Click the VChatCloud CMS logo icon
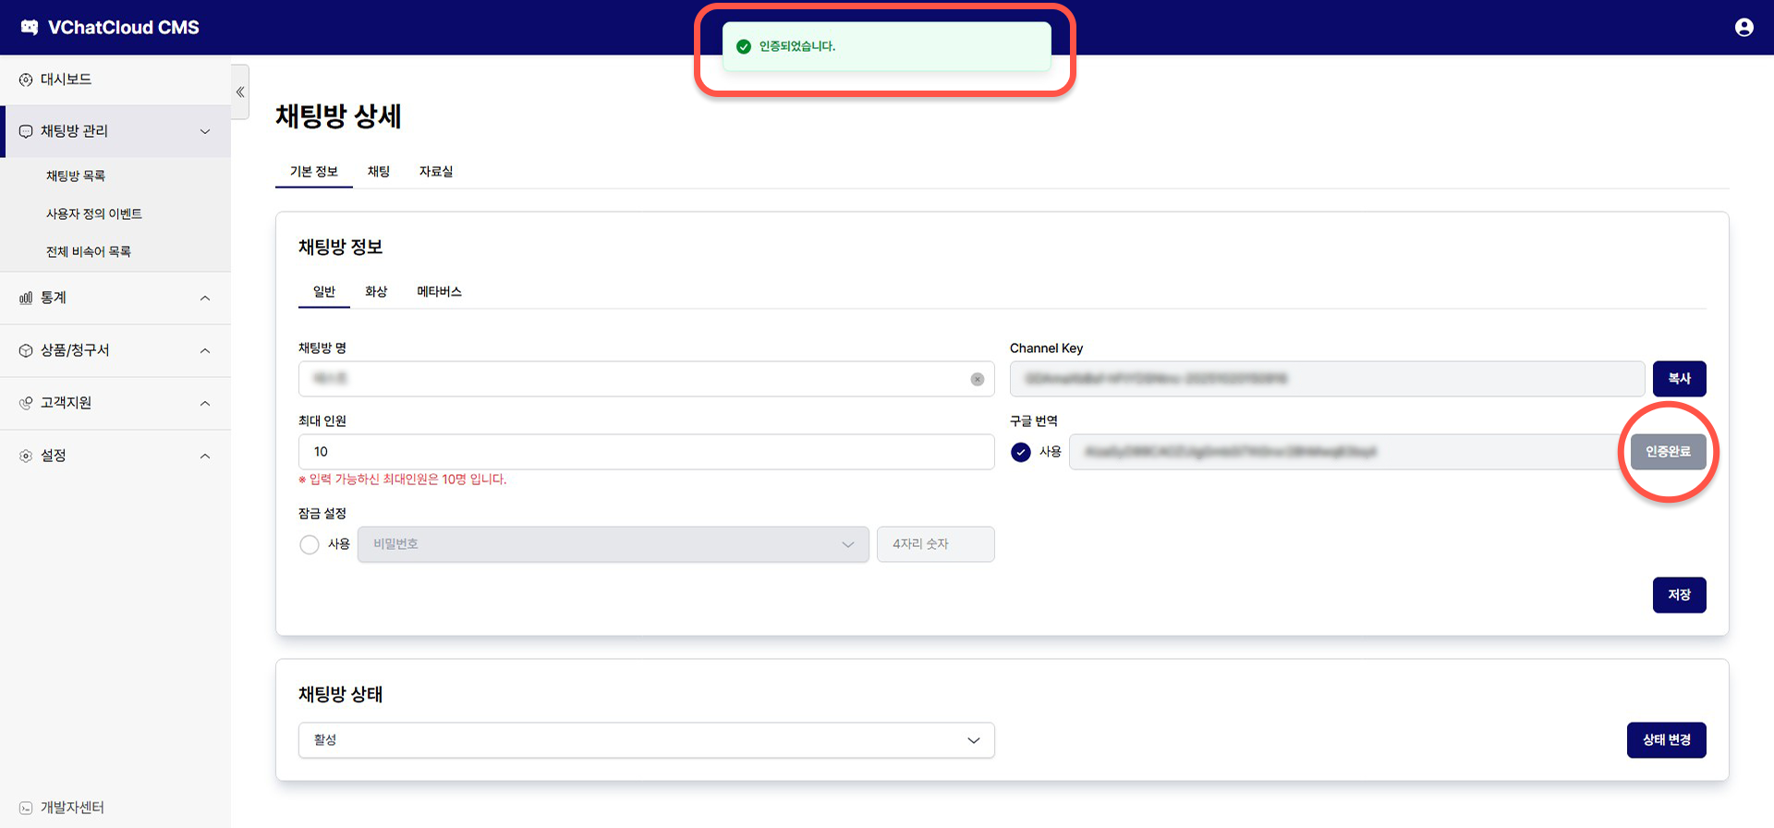Screen dimensions: 1774x828 [30, 28]
